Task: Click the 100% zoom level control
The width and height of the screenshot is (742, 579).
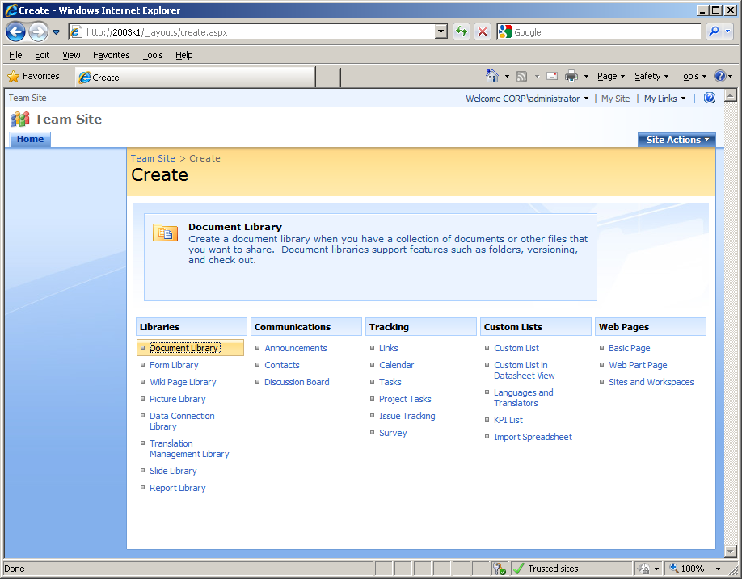Action: click(693, 568)
